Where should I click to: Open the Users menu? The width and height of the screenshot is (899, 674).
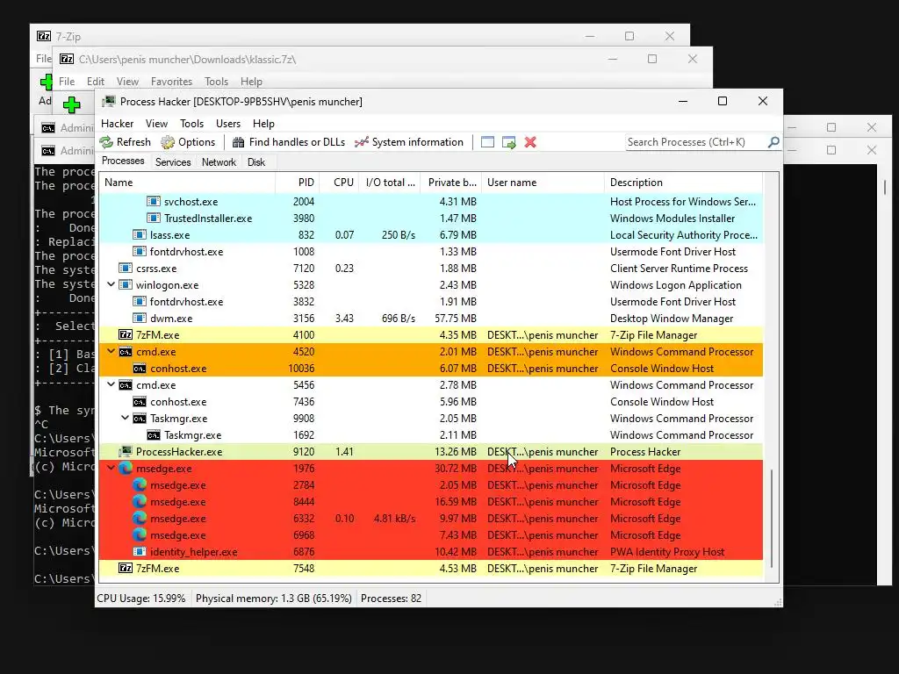(x=228, y=124)
